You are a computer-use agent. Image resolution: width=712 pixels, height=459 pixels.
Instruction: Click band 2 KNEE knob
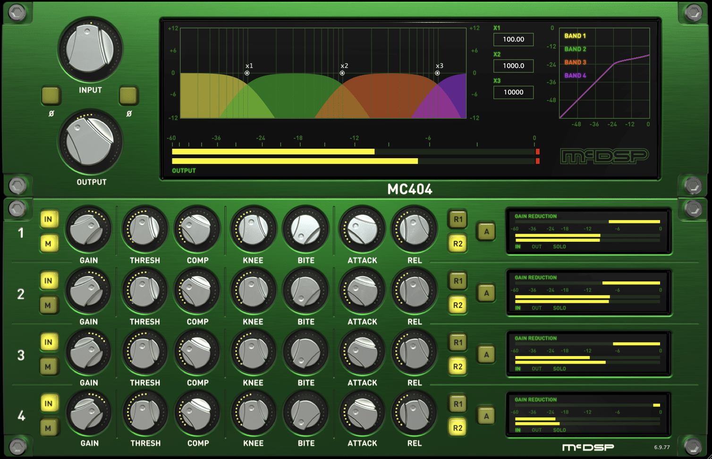[253, 291]
